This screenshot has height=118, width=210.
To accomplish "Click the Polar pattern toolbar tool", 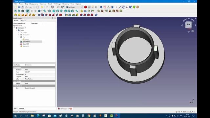I will pyautogui.click(x=73, y=15).
